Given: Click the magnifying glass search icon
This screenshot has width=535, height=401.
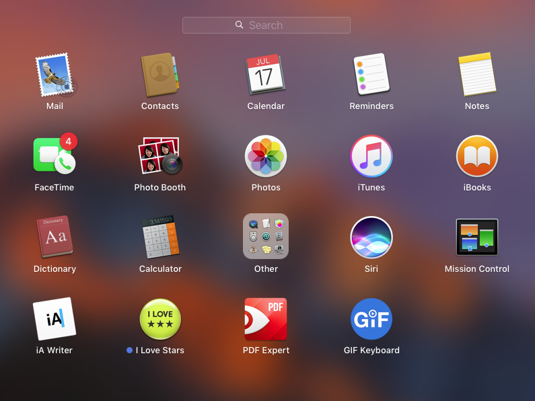Looking at the screenshot, I should point(239,25).
